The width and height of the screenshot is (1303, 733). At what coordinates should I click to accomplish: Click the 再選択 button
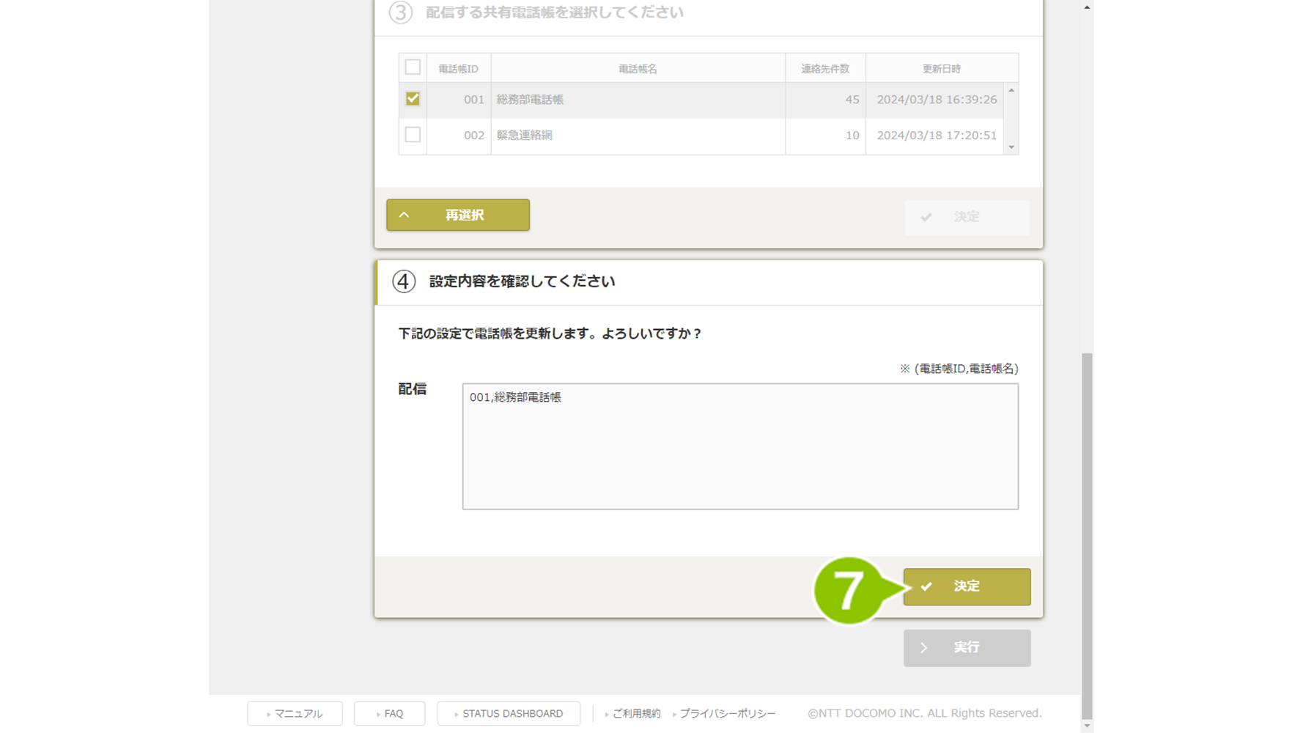click(457, 215)
